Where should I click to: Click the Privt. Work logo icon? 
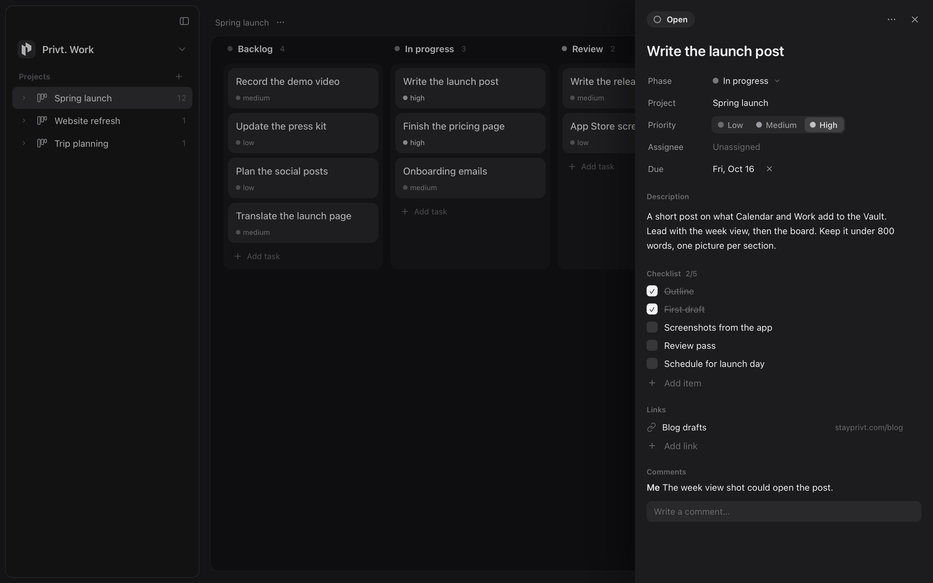(x=26, y=49)
